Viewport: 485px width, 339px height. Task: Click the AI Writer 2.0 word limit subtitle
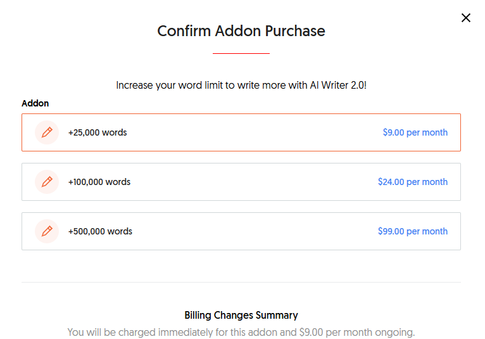[x=241, y=85]
